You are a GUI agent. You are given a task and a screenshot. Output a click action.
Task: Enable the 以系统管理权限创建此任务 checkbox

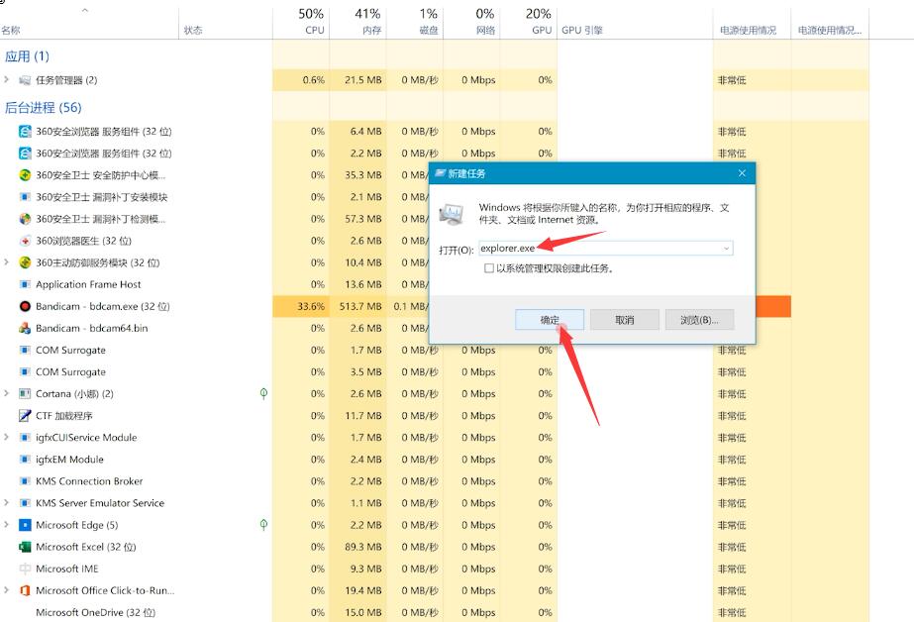point(489,268)
